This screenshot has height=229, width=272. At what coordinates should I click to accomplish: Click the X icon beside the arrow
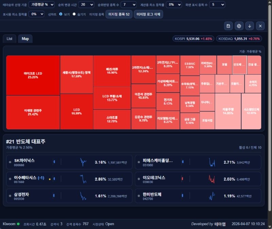[260, 26]
